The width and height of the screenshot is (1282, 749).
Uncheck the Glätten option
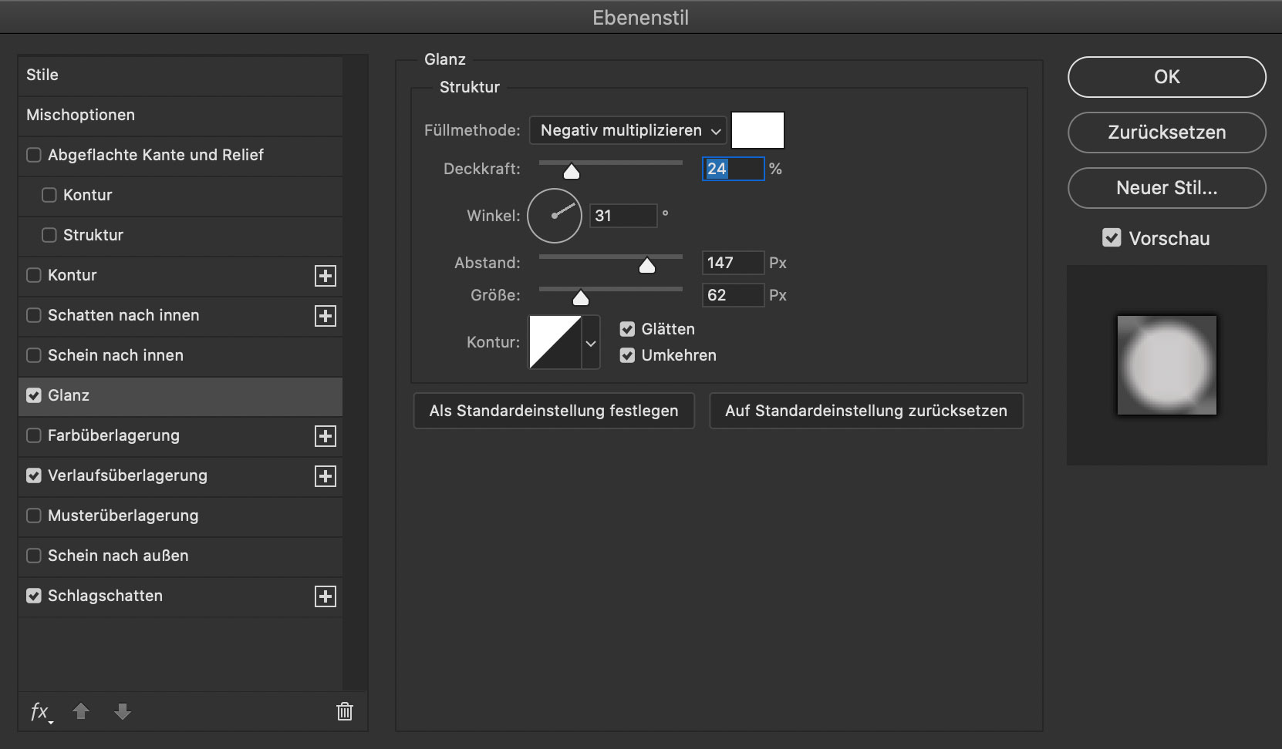pyautogui.click(x=627, y=329)
